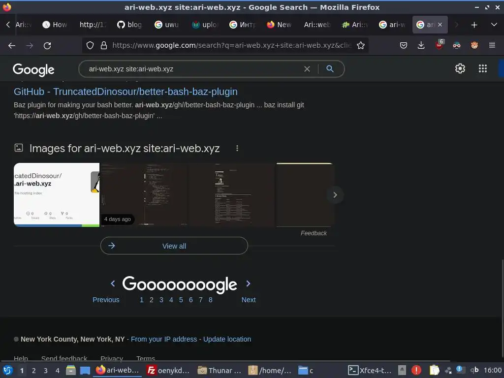
Task: Open the '4 days ago' image thumbnail
Action: click(144, 195)
